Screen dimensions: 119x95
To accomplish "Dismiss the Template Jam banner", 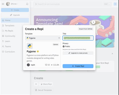I will pos(111,19).
